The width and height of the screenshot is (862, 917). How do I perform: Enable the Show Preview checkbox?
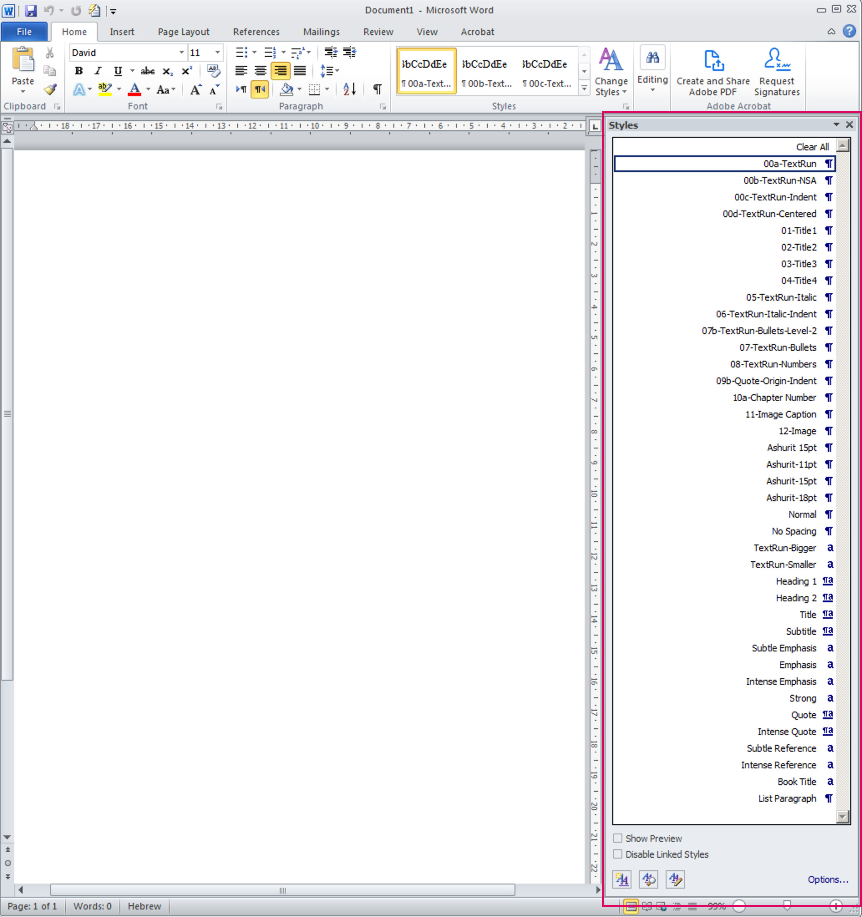pos(618,838)
